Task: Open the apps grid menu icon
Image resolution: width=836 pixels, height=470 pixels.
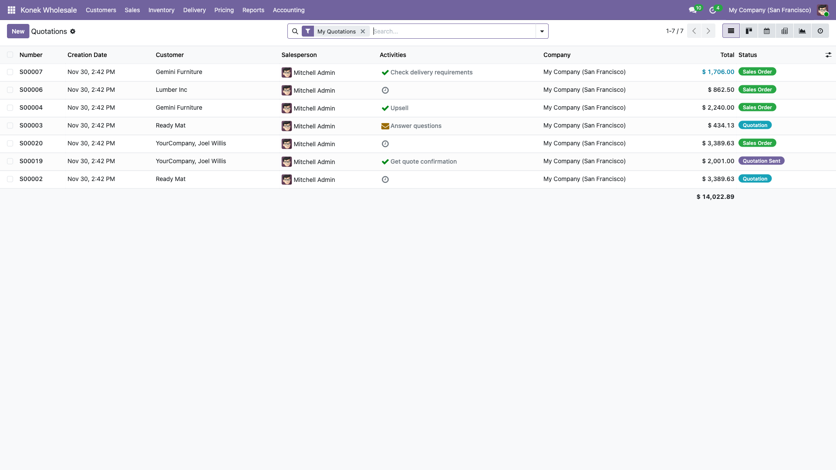Action: pos(11,10)
